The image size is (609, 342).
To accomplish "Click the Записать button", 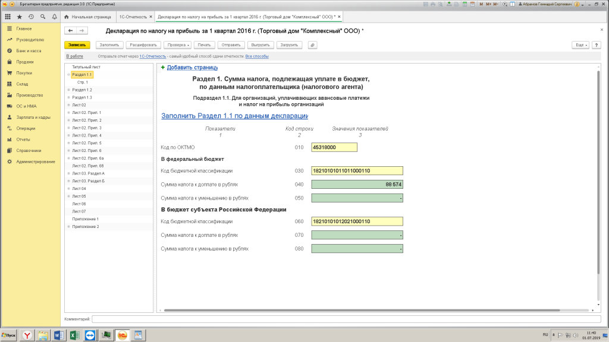I will pos(77,45).
